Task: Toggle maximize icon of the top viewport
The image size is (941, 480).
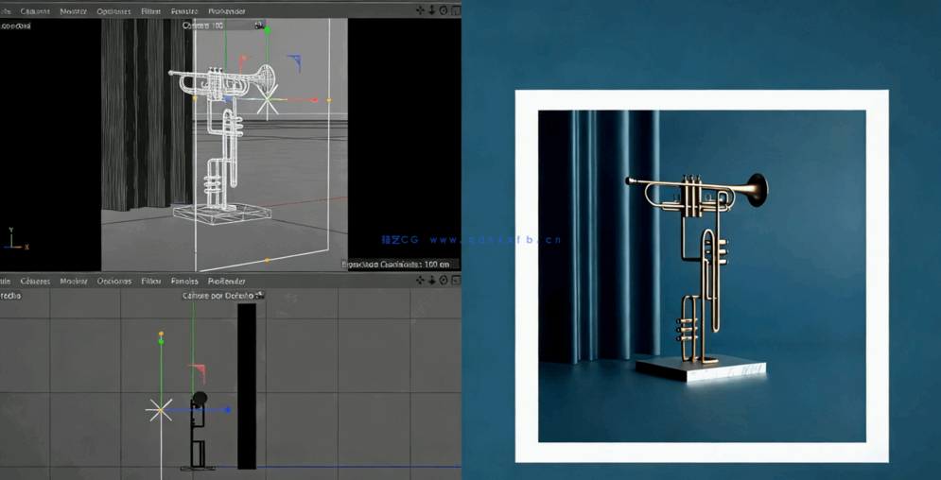Action: point(456,10)
